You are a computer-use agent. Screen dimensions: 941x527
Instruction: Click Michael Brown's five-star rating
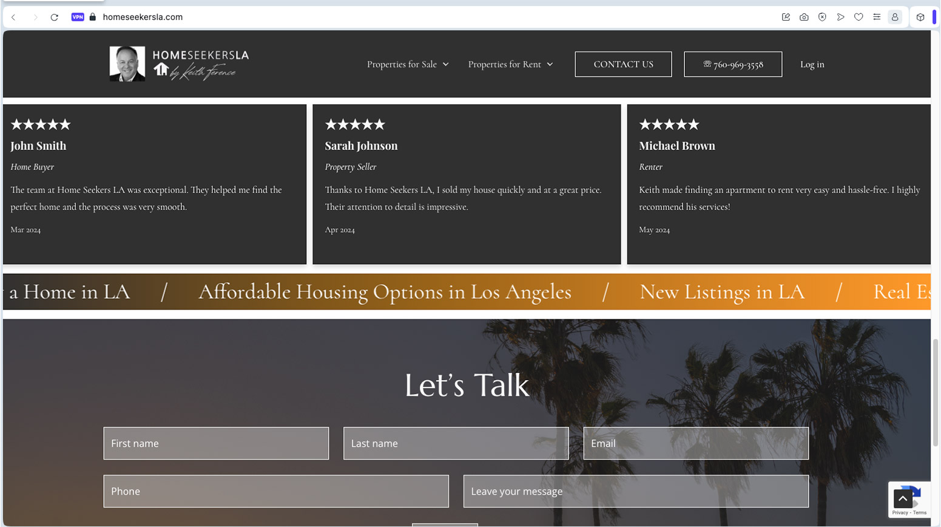pyautogui.click(x=669, y=124)
